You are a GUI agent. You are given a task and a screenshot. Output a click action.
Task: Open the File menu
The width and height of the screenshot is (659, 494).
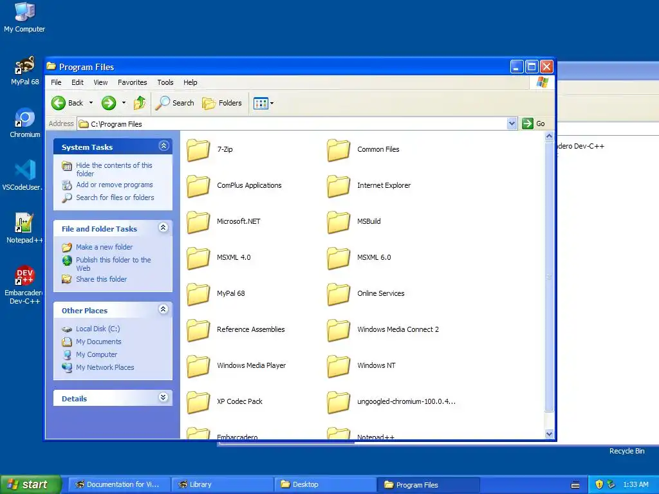(x=56, y=82)
